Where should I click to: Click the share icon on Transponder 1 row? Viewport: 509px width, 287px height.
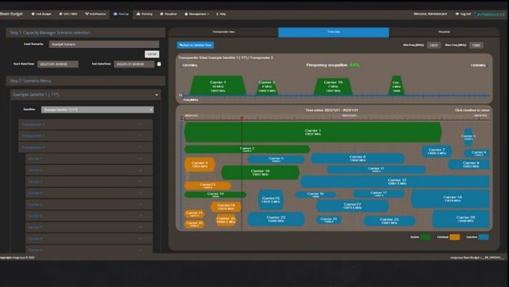[140, 124]
